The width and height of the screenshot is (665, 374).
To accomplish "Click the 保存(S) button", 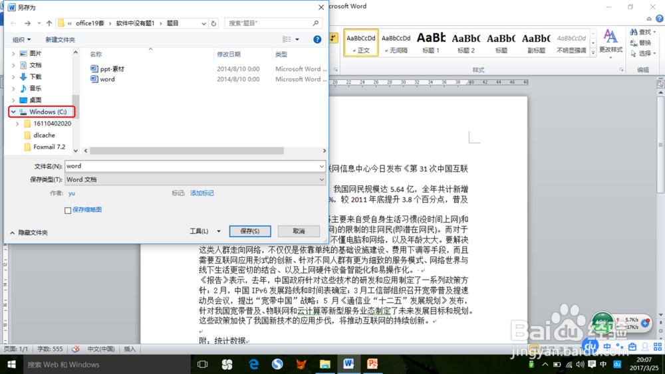I will 250,231.
